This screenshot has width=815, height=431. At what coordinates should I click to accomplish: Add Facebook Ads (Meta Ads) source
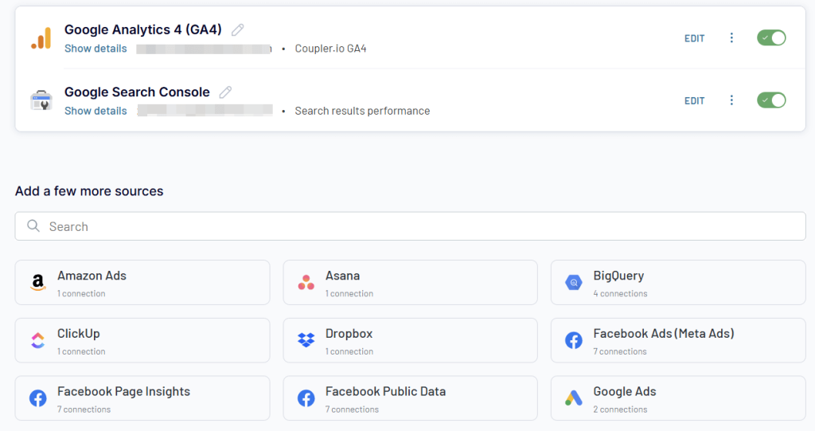pos(678,340)
